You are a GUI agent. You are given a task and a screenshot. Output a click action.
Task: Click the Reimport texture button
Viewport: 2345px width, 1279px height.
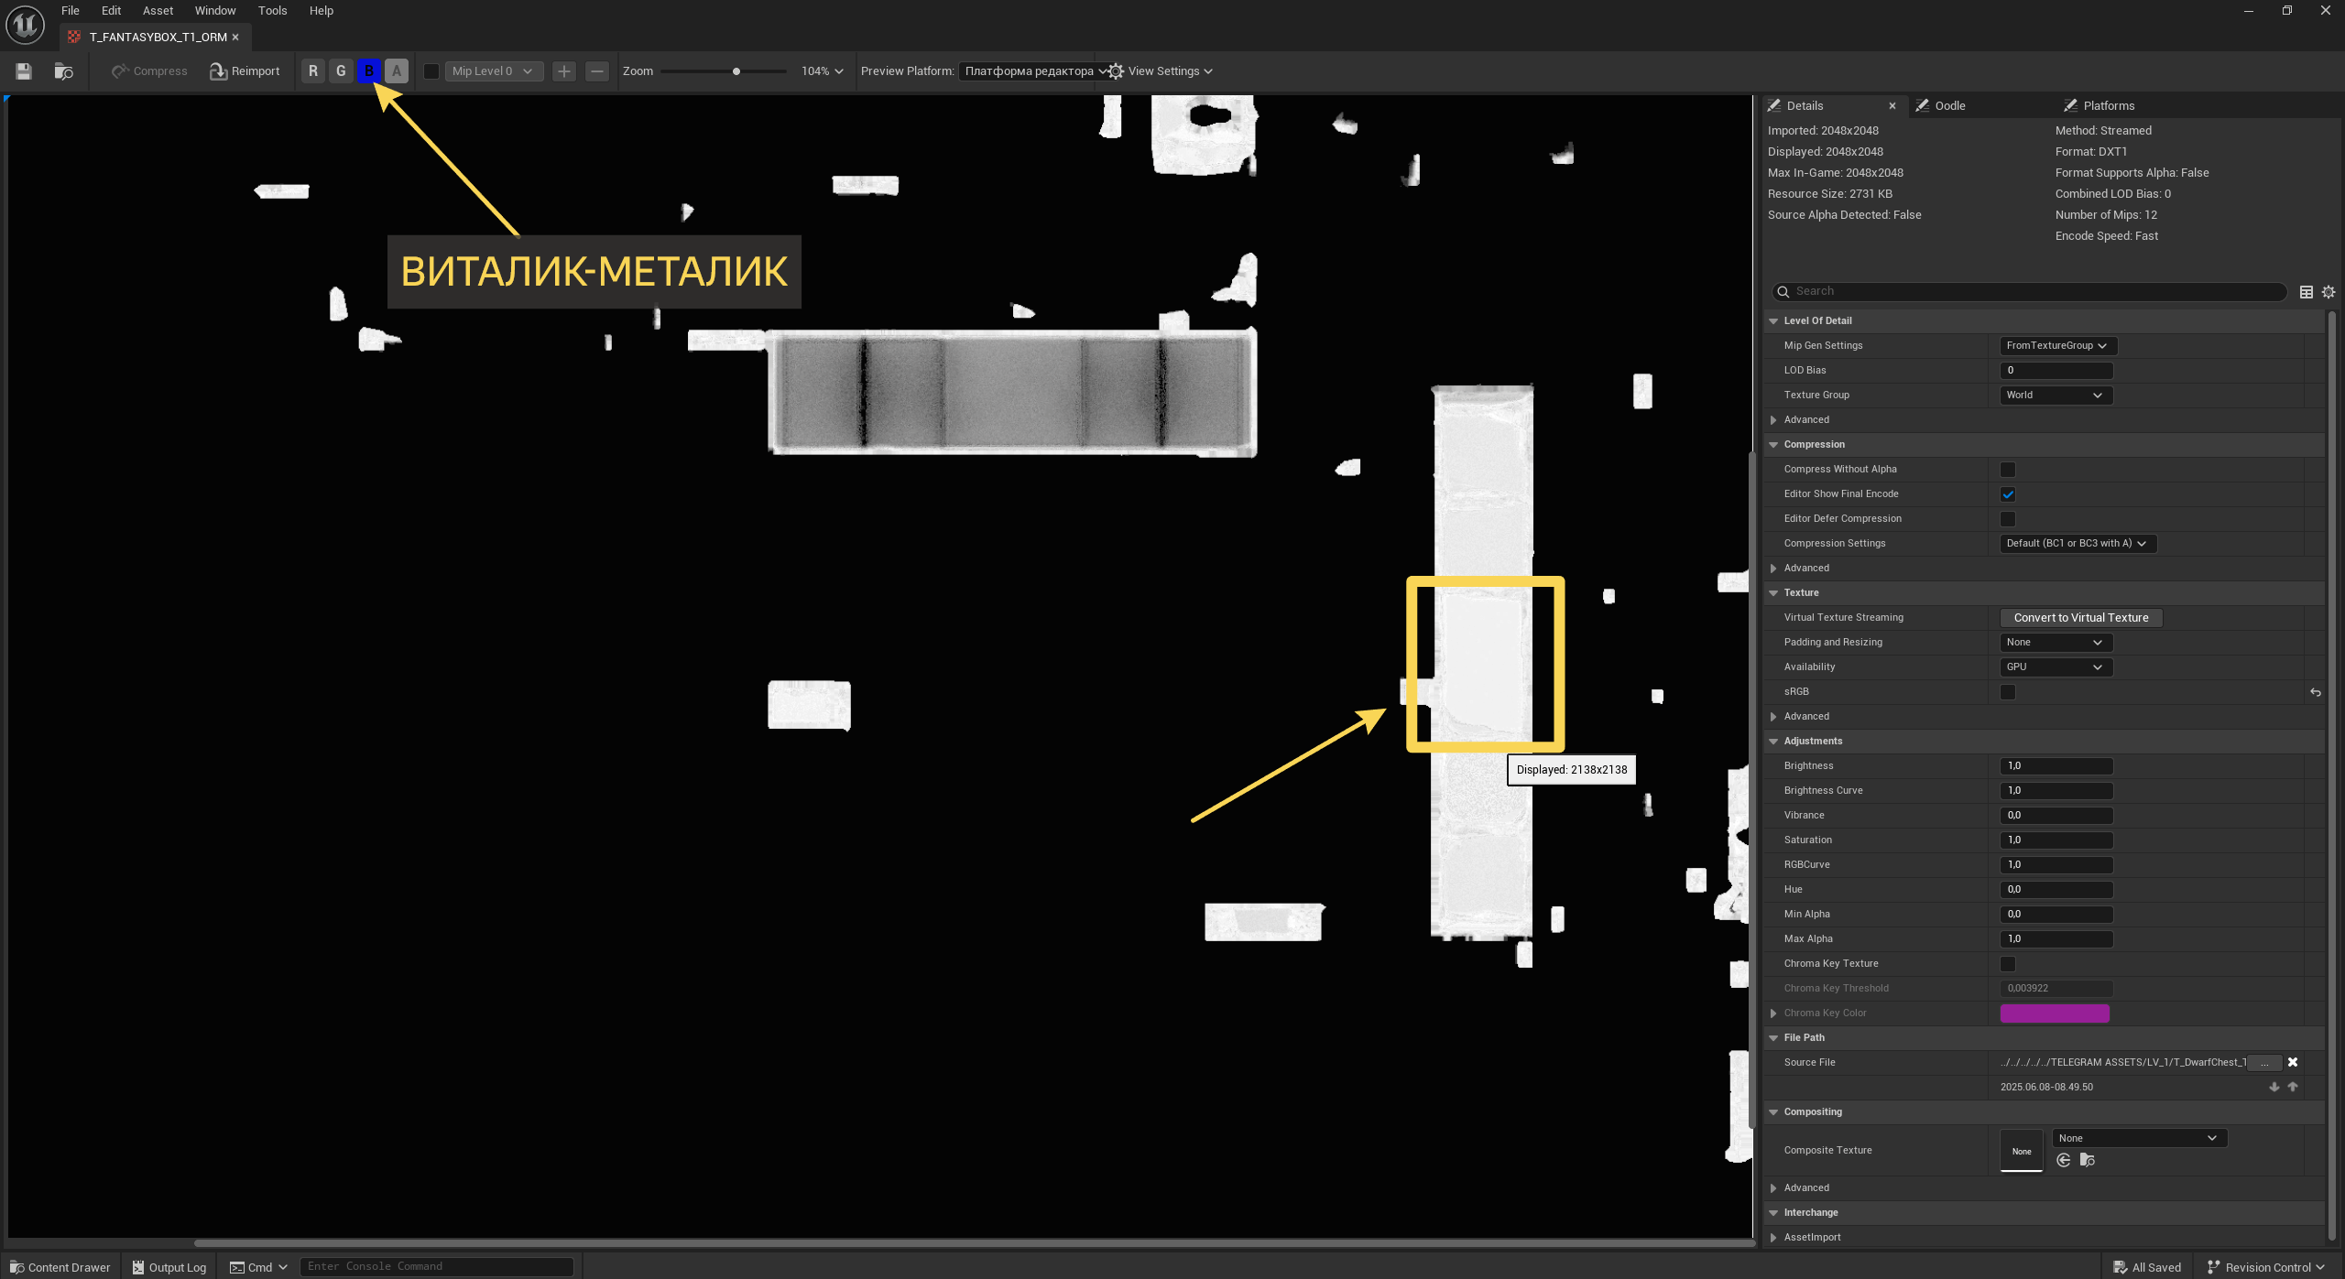click(x=245, y=71)
